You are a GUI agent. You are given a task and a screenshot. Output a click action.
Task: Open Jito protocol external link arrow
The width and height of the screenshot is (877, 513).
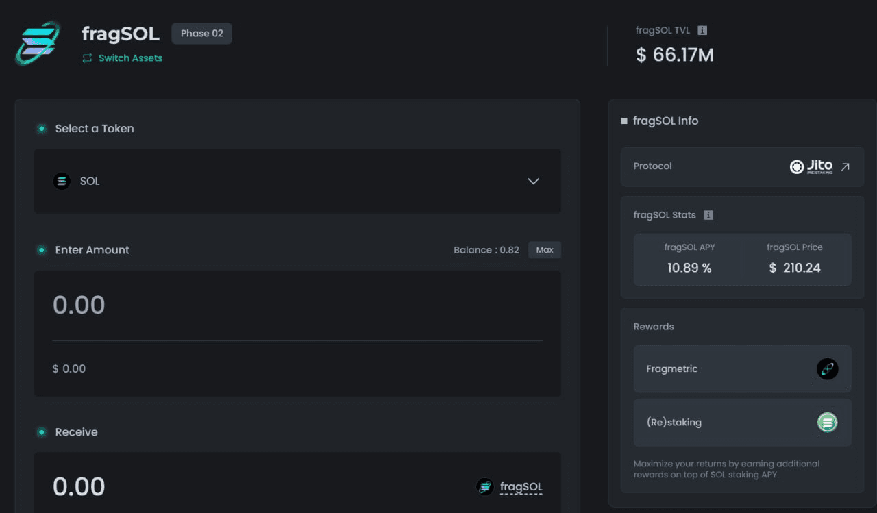(845, 166)
